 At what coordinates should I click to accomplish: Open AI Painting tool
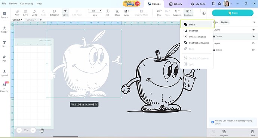pos(4,87)
